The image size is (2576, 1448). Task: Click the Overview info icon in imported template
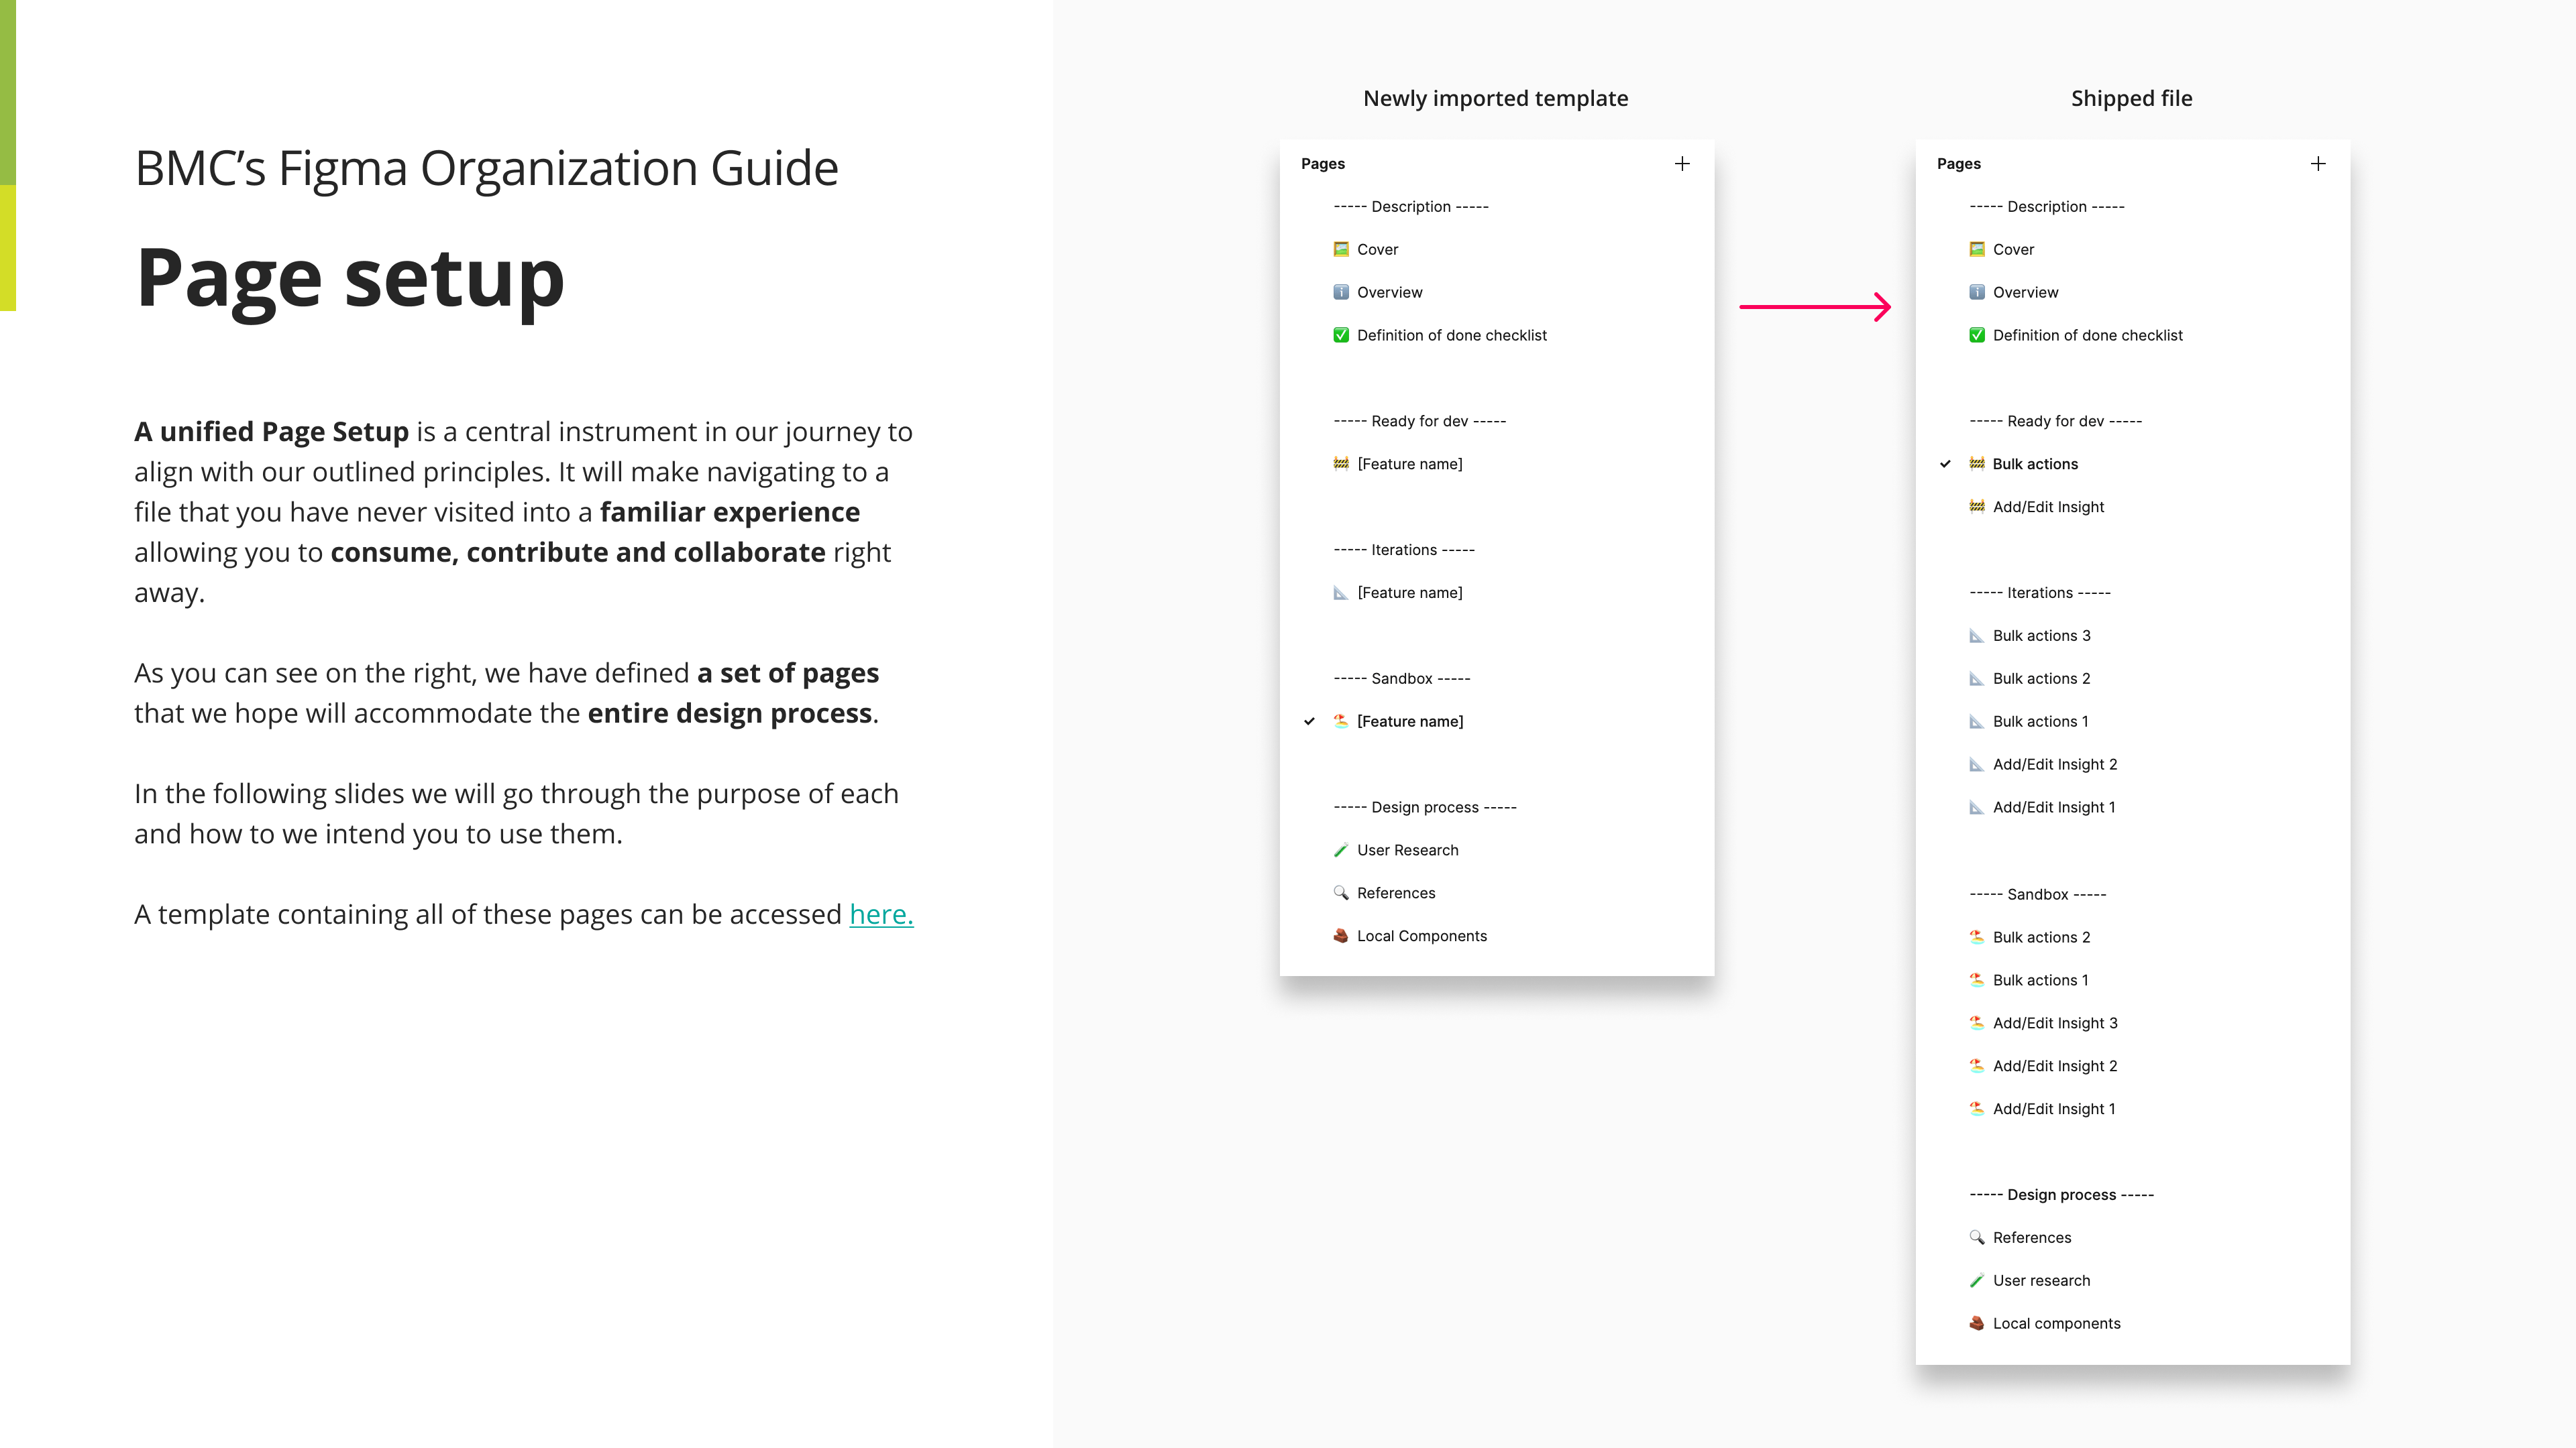[1341, 293]
